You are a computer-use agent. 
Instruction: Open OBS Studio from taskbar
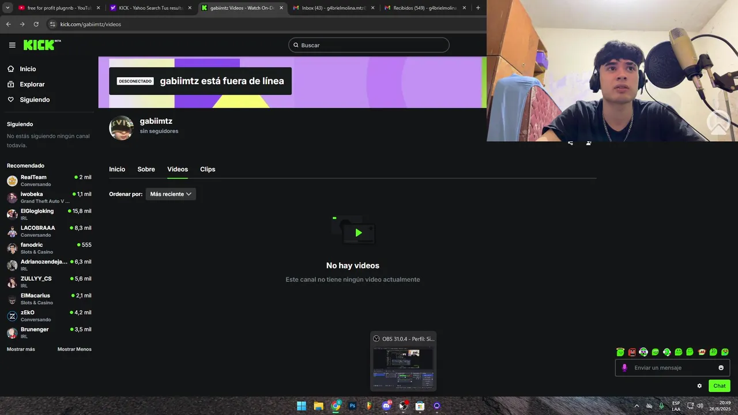403,406
